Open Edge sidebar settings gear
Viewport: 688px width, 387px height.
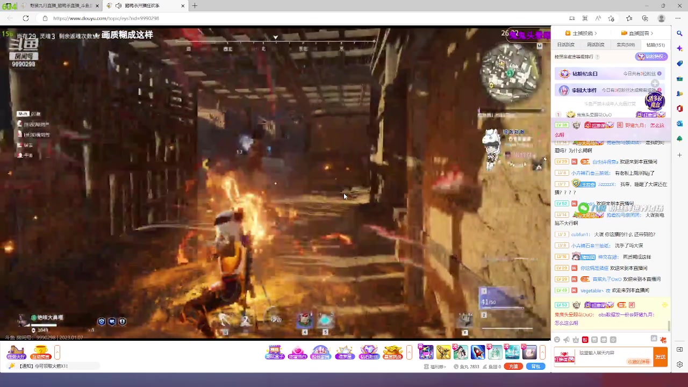(680, 364)
